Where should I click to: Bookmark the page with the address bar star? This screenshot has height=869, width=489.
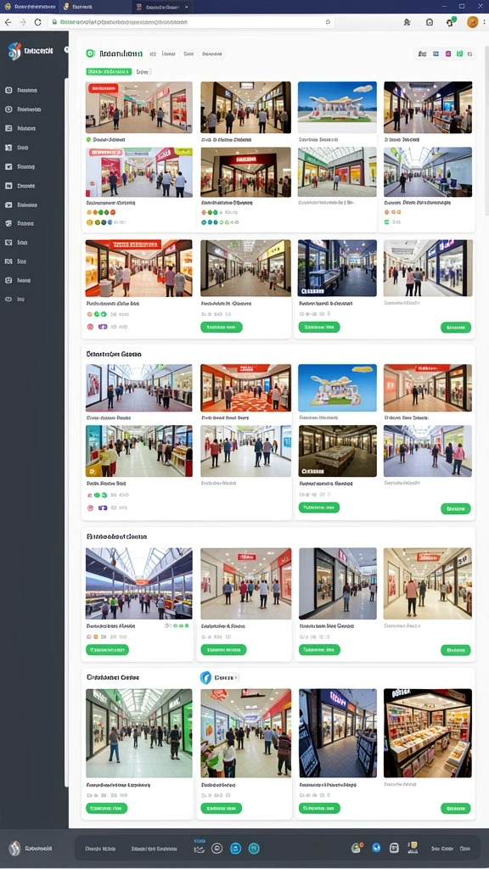(x=328, y=22)
